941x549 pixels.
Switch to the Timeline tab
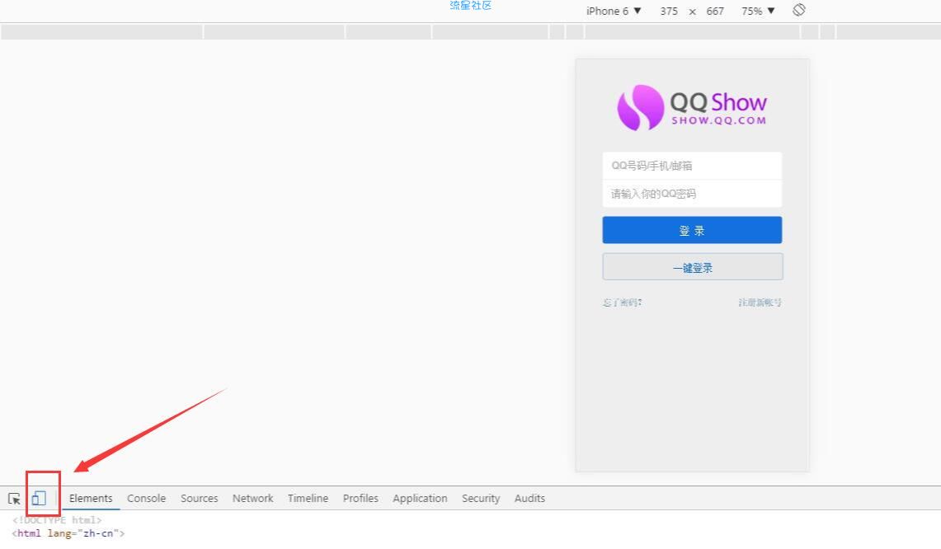pos(308,498)
